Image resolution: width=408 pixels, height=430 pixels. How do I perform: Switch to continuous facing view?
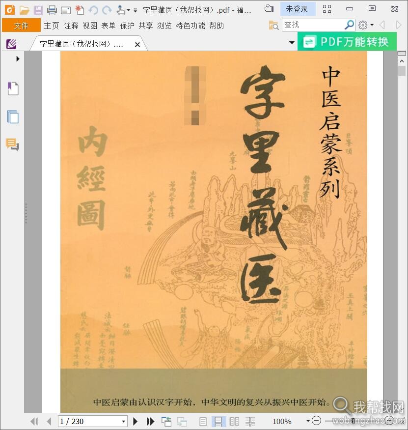click(250, 421)
